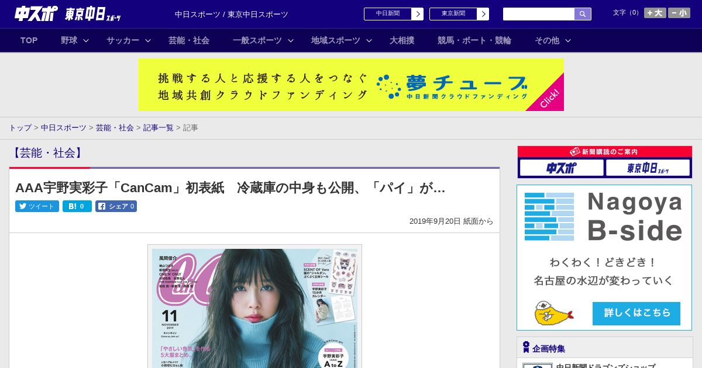Click the 東京中日スポーツ logo in the header
This screenshot has width=702, height=368.
coord(93,14)
